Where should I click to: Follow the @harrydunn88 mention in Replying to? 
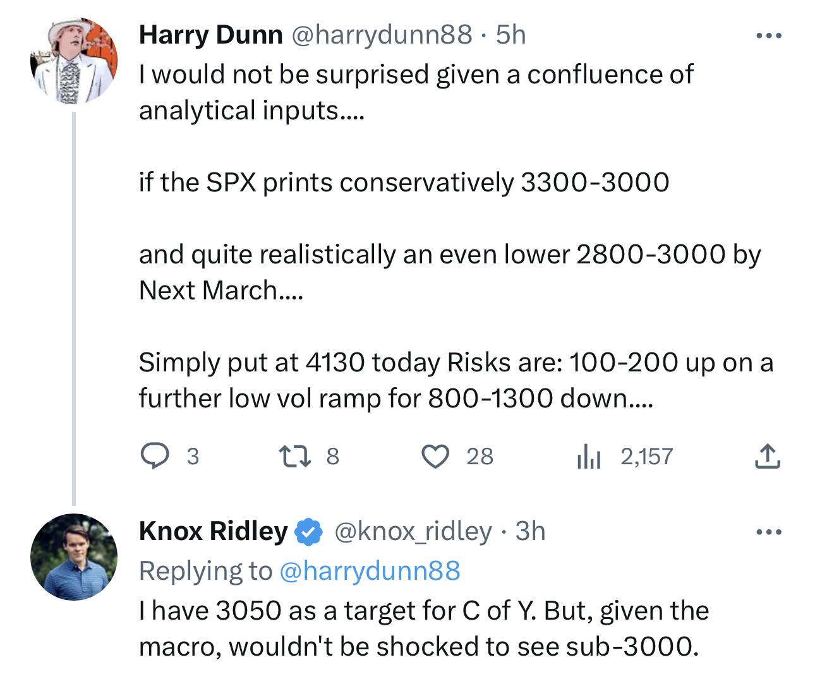click(x=369, y=570)
